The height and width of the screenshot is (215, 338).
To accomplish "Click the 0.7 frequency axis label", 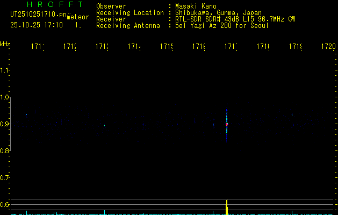I will (4, 178).
